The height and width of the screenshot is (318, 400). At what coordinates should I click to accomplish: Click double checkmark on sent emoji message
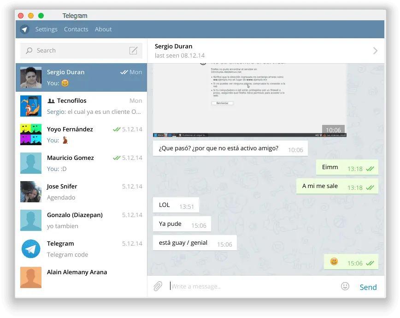tap(370, 263)
